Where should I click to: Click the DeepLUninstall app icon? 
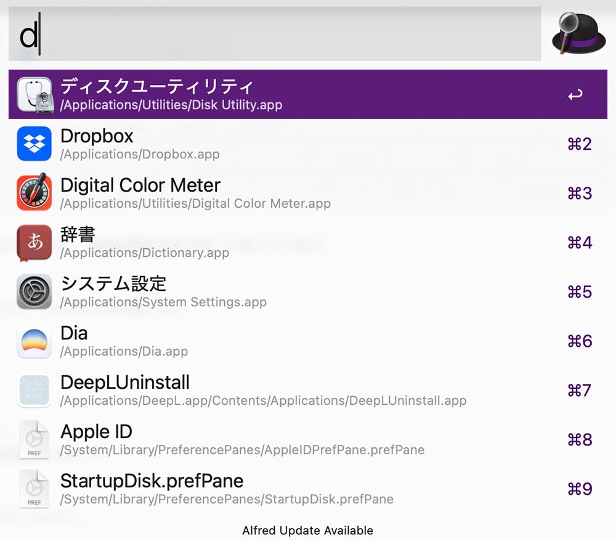(x=34, y=390)
